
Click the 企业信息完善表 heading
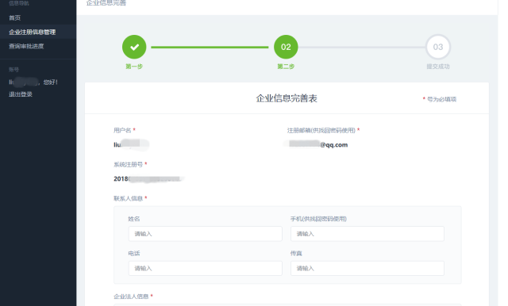pyautogui.click(x=287, y=98)
